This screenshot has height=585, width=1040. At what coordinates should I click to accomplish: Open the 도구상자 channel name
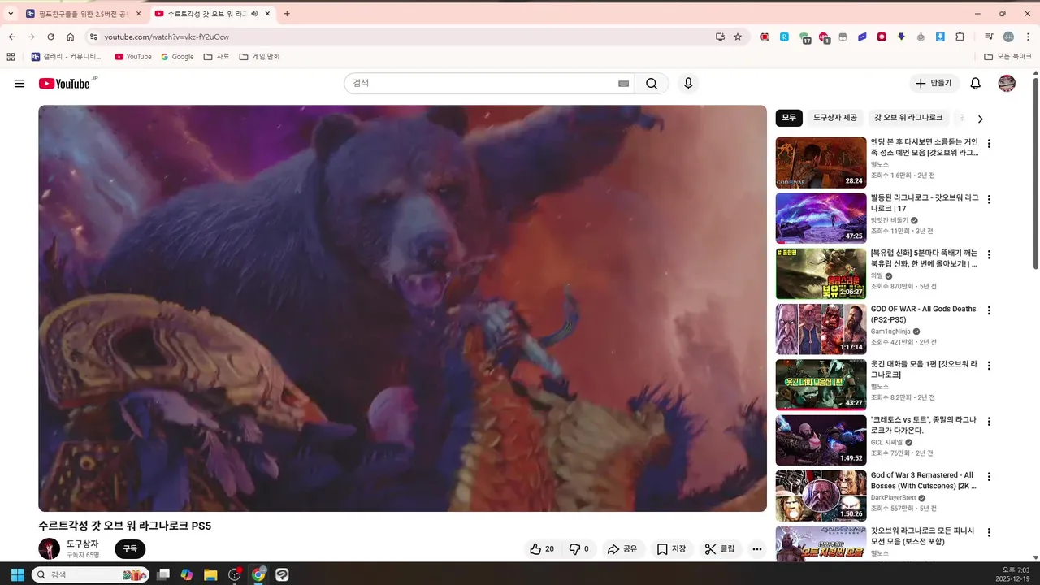click(x=83, y=544)
